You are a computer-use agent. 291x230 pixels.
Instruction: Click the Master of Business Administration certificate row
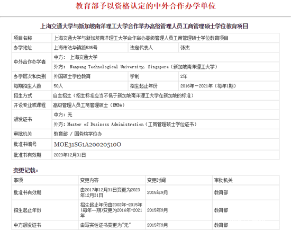coord(166,124)
